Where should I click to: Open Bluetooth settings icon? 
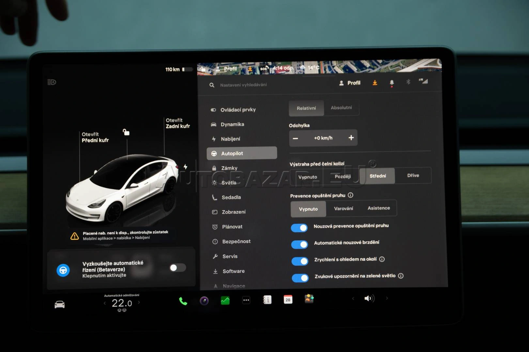(408, 82)
